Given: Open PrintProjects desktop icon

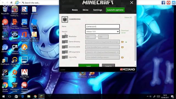Looking at the screenshot, I should [x=5, y=61].
